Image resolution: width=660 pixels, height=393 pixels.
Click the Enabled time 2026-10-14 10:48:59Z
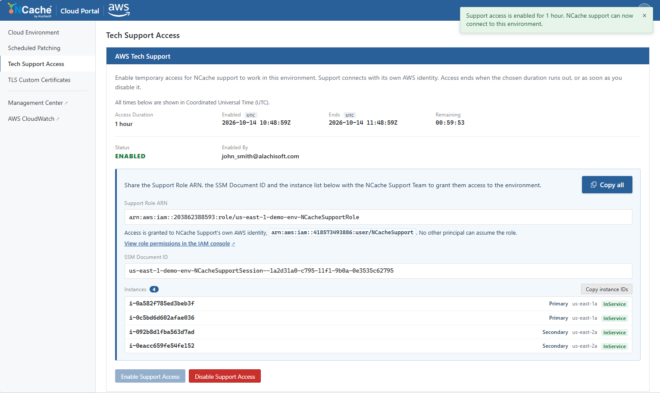(x=256, y=123)
